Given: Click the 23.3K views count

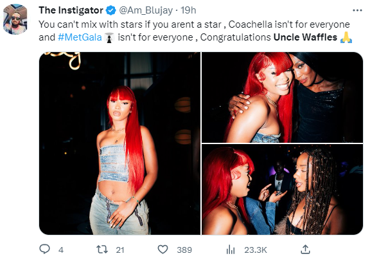Looking at the screenshot, I should 255,250.
